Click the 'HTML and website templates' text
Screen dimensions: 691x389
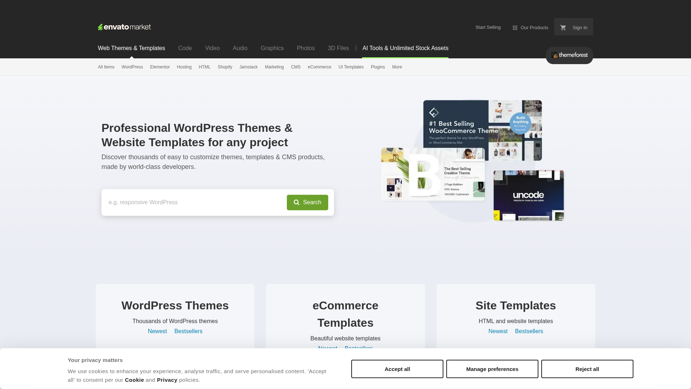point(516,321)
